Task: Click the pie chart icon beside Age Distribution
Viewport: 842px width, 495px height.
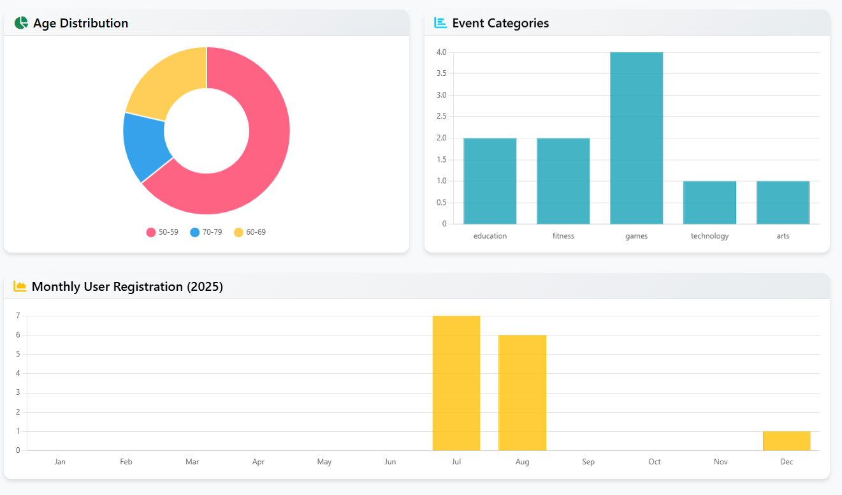Action: coord(22,22)
